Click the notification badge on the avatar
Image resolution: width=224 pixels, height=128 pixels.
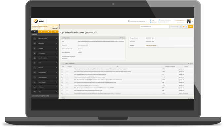[x=190, y=20]
